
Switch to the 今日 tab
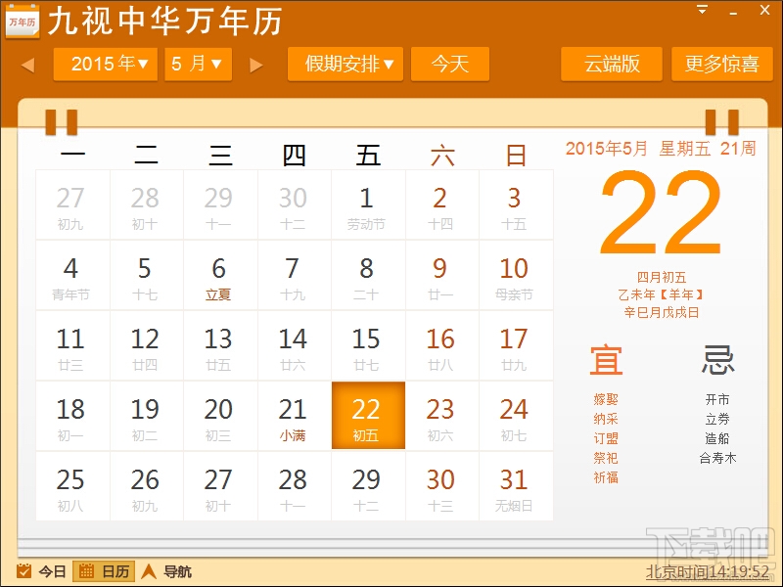coord(41,571)
